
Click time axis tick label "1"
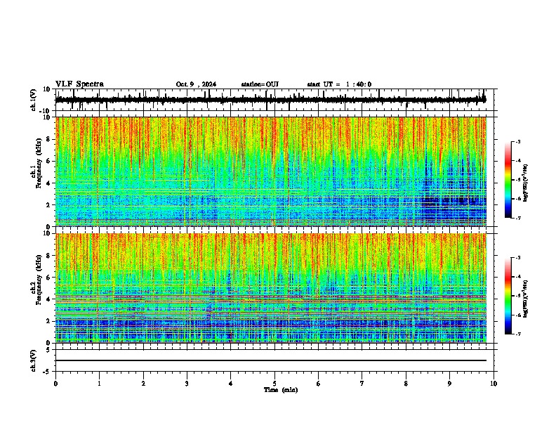[x=99, y=384]
